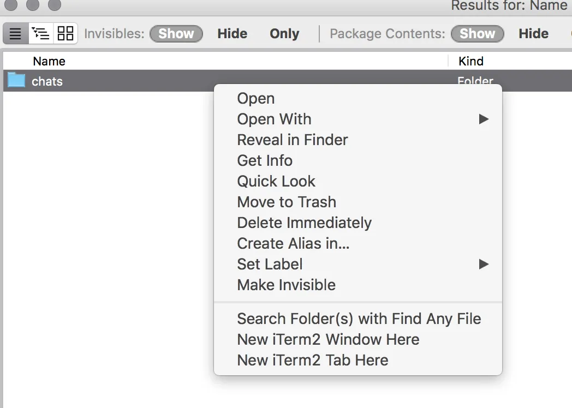Choose Reveal in Finder
Viewport: 572px width, 408px height.
click(x=293, y=140)
